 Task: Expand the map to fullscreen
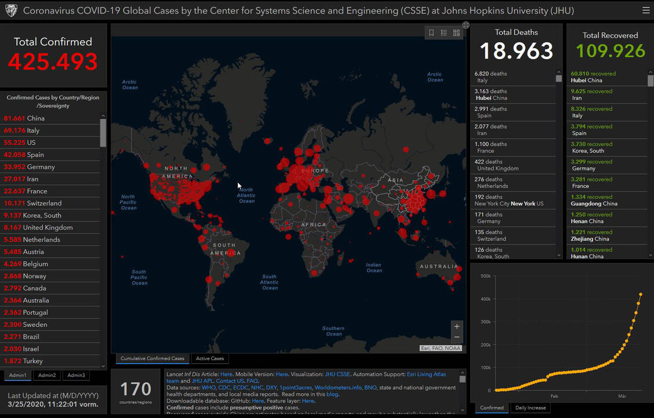(466, 25)
